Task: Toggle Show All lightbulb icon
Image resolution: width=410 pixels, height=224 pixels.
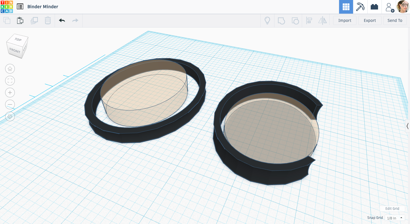Action: pos(267,20)
